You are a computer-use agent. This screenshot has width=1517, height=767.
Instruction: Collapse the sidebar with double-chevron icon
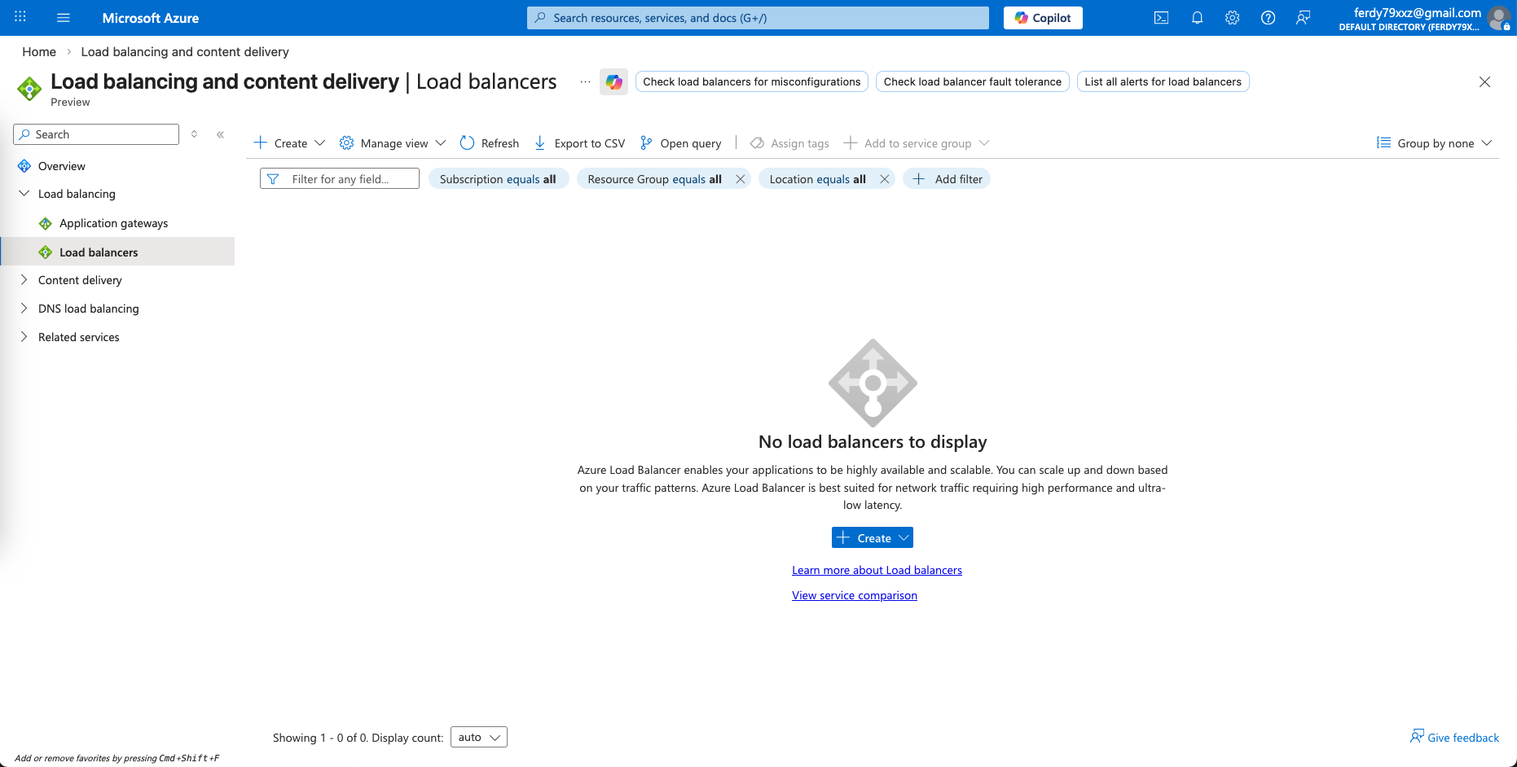[x=220, y=134]
